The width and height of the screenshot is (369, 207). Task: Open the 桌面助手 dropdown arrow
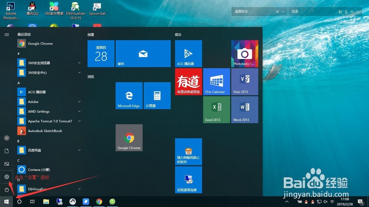(x=283, y=11)
